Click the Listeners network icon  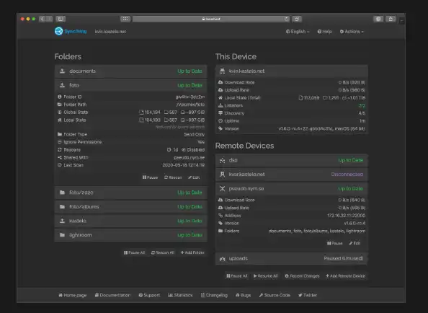click(x=220, y=105)
